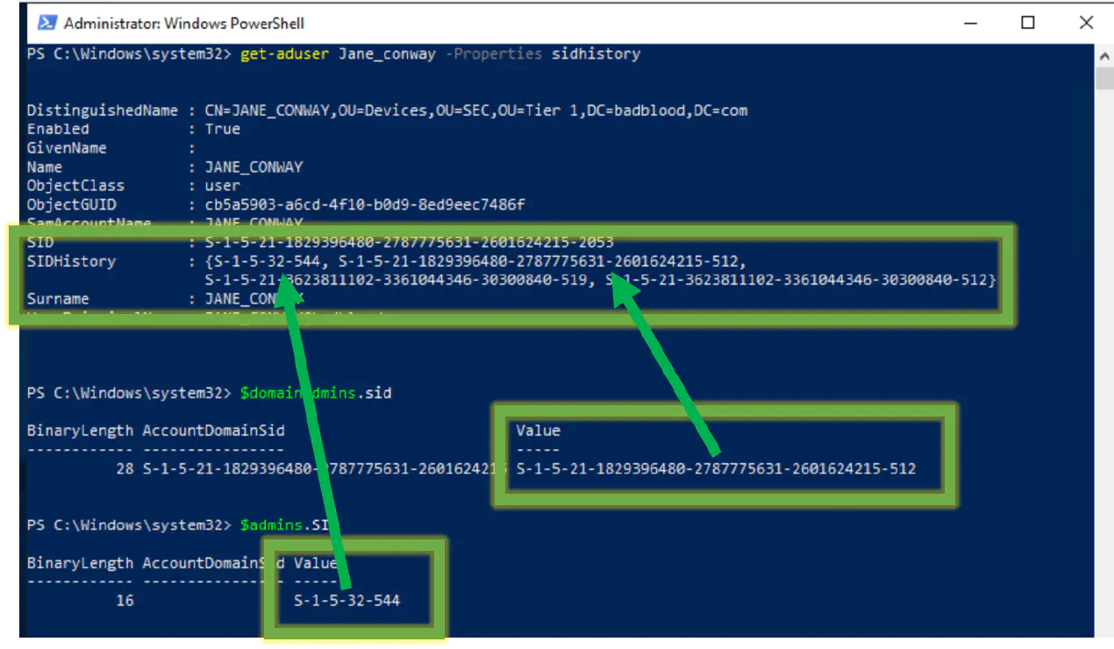Click the S-1-5-32-544 value at the bottom
1114x649 pixels.
346,601
